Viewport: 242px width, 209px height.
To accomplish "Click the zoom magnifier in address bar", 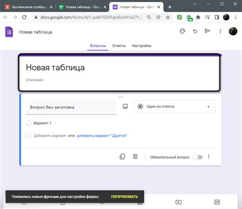I will 149,17.
